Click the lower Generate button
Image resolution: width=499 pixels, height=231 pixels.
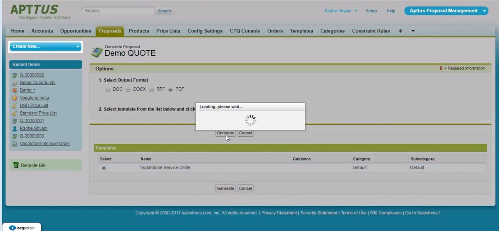[x=225, y=188]
